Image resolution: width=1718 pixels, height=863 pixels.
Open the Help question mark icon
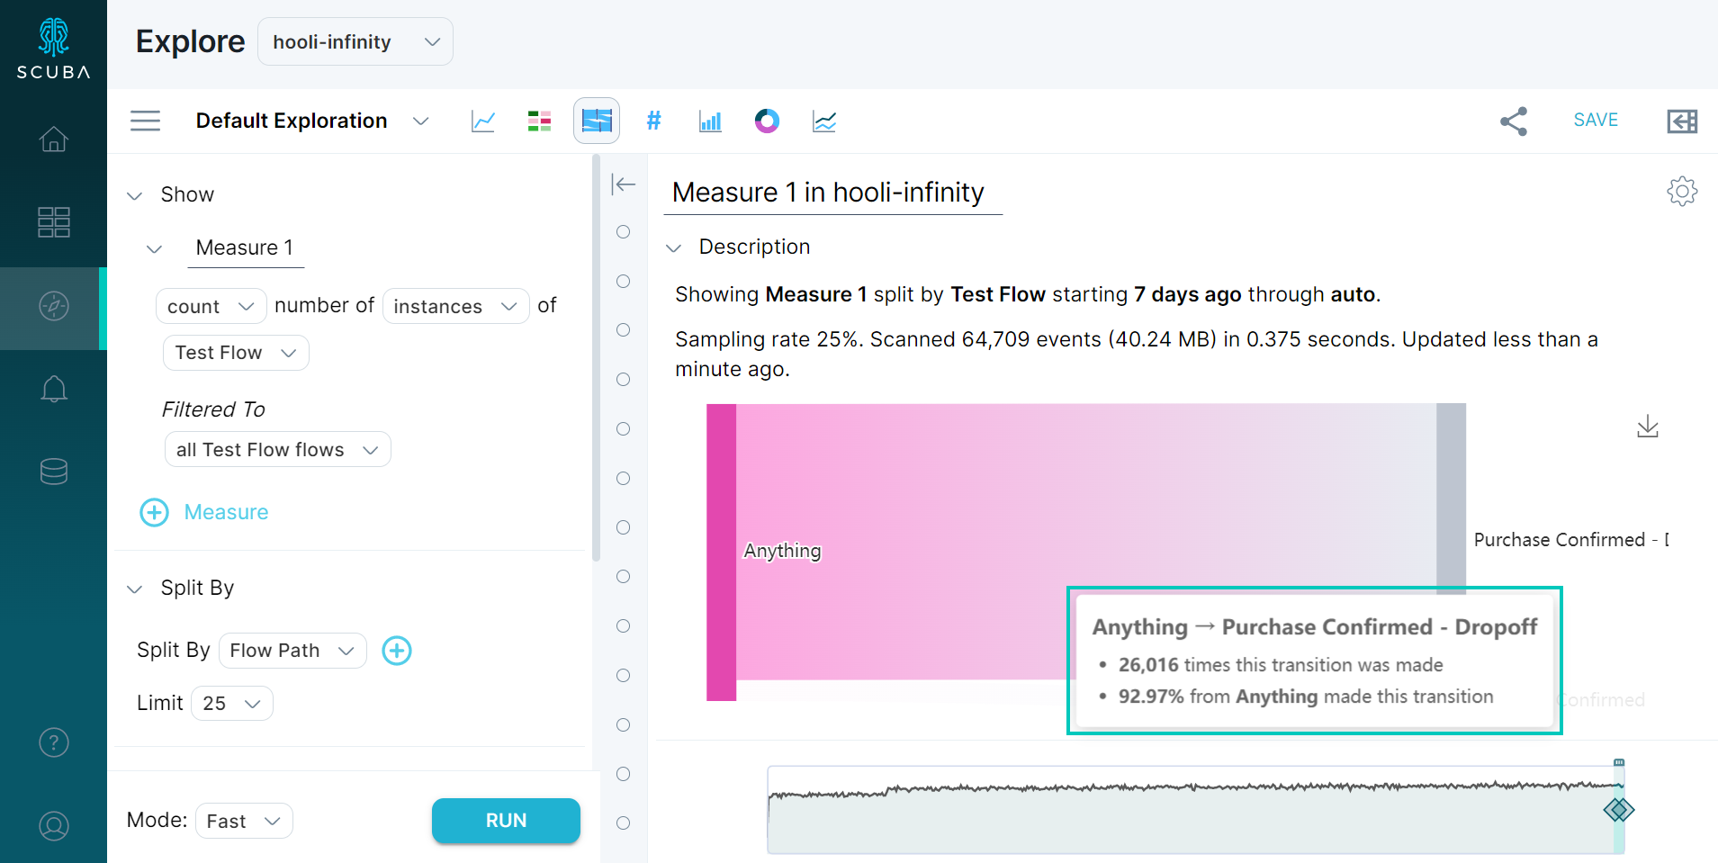pos(53,742)
